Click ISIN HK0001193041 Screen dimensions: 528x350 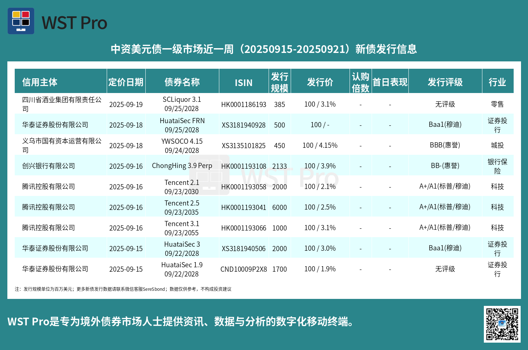click(x=244, y=207)
